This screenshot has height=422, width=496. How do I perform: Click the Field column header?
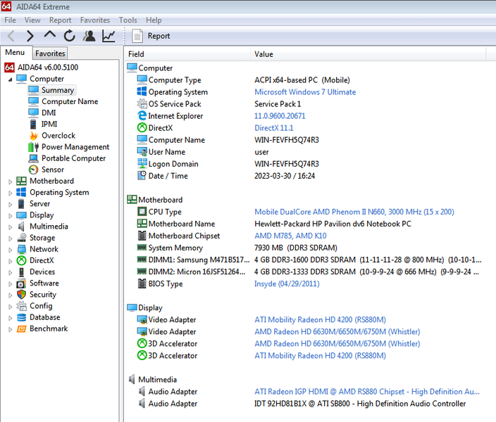pos(187,54)
